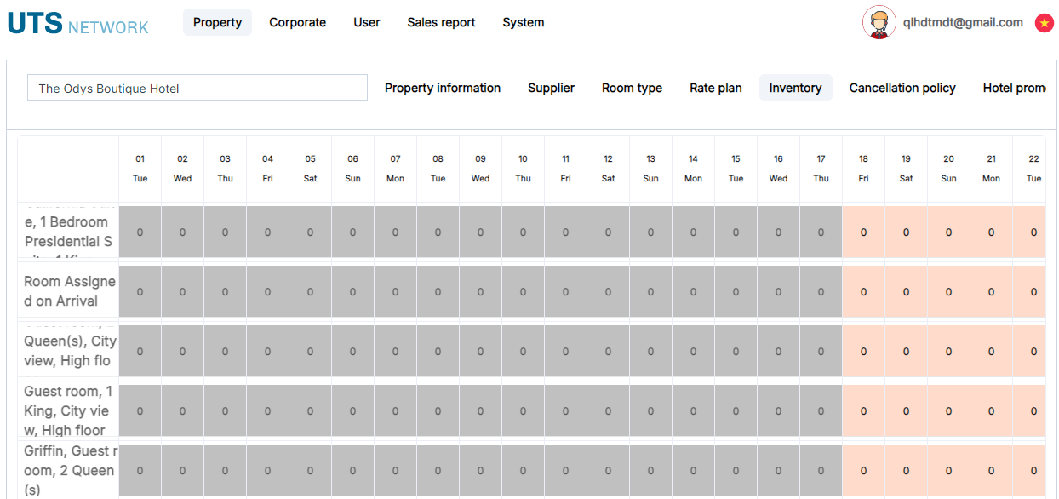Open the Property menu

217,22
